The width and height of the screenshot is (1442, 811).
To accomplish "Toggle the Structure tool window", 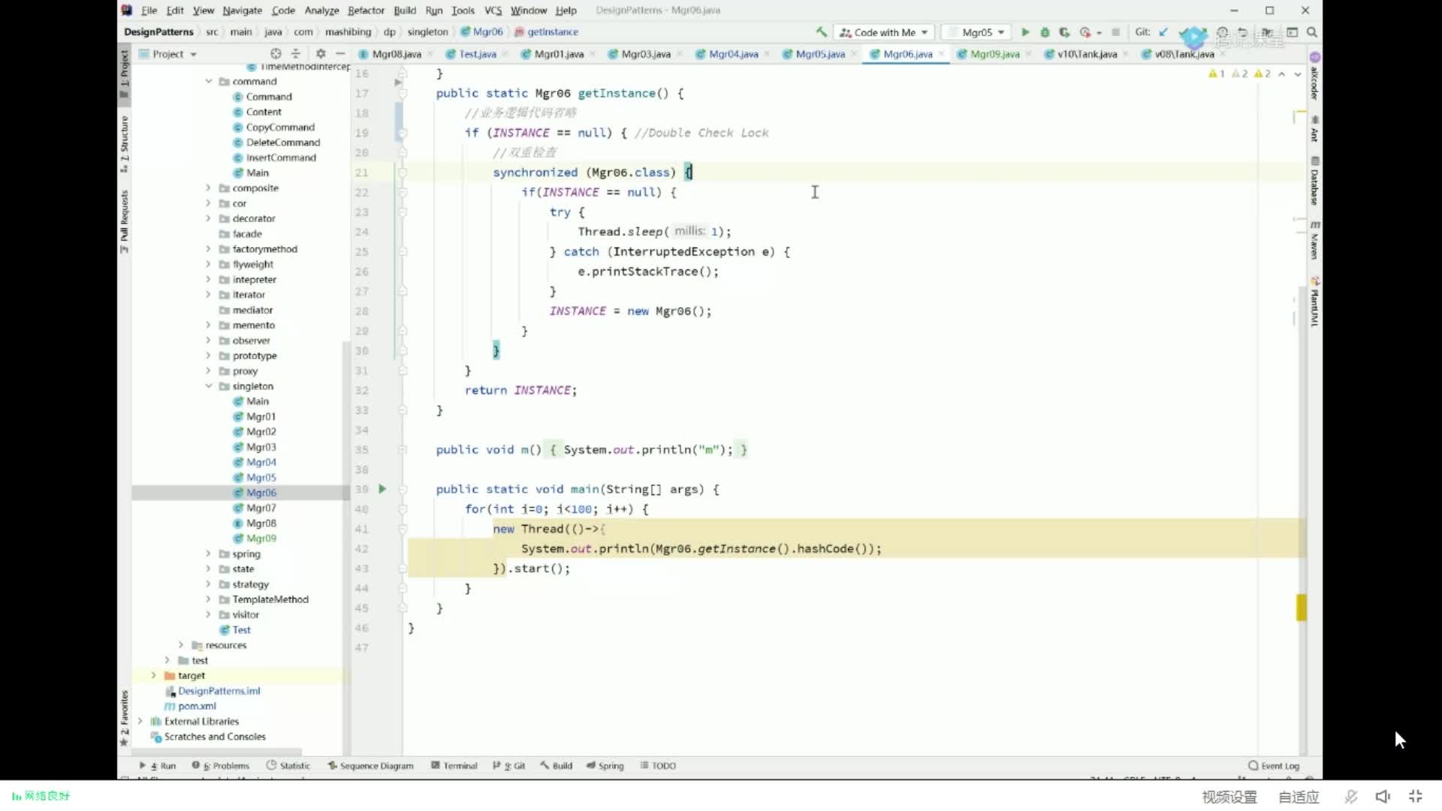I will click(125, 143).
